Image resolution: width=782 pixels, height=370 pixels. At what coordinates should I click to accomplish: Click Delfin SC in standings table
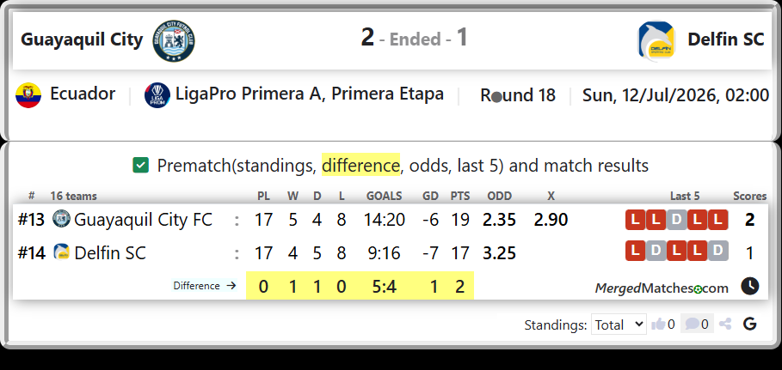click(x=110, y=253)
